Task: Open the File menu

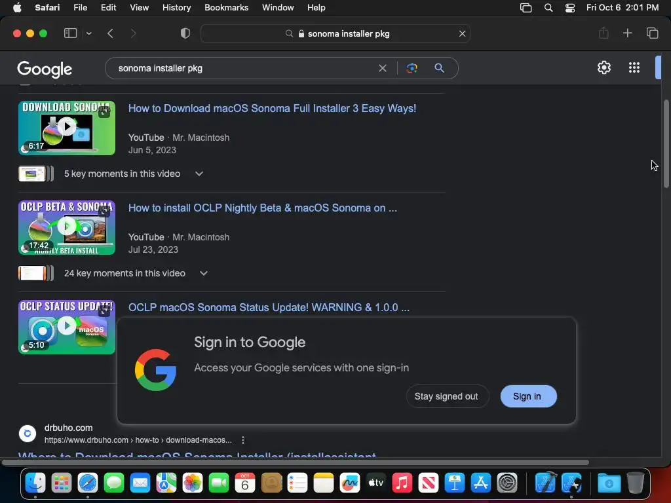Action: [80, 7]
